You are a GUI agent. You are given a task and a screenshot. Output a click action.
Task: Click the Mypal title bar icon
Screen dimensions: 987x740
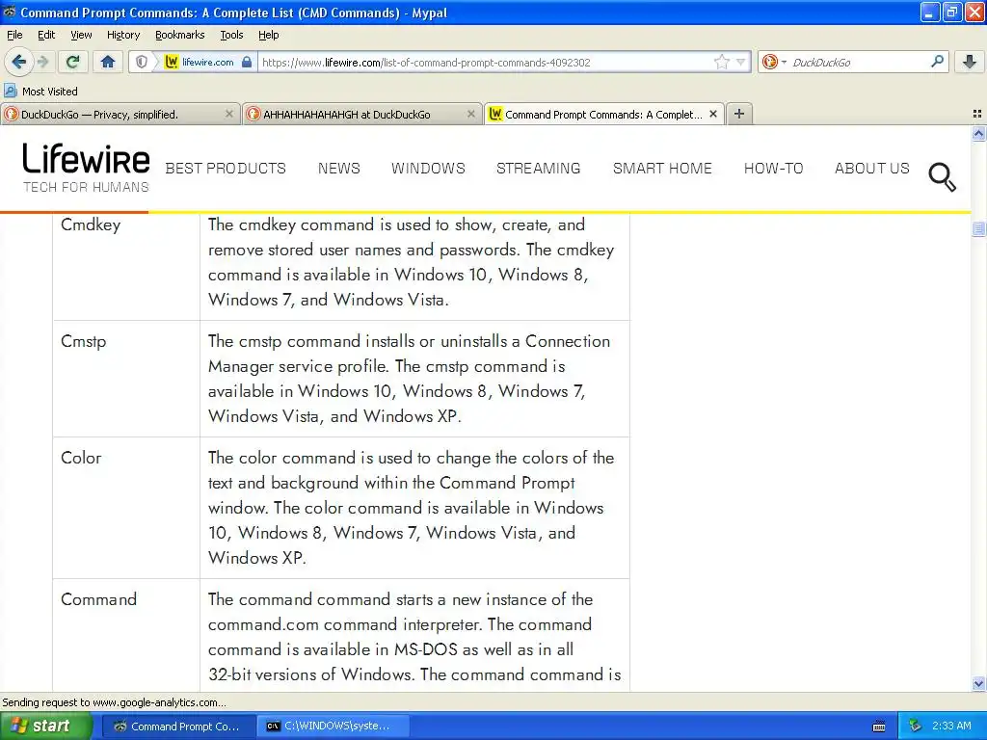[x=10, y=12]
